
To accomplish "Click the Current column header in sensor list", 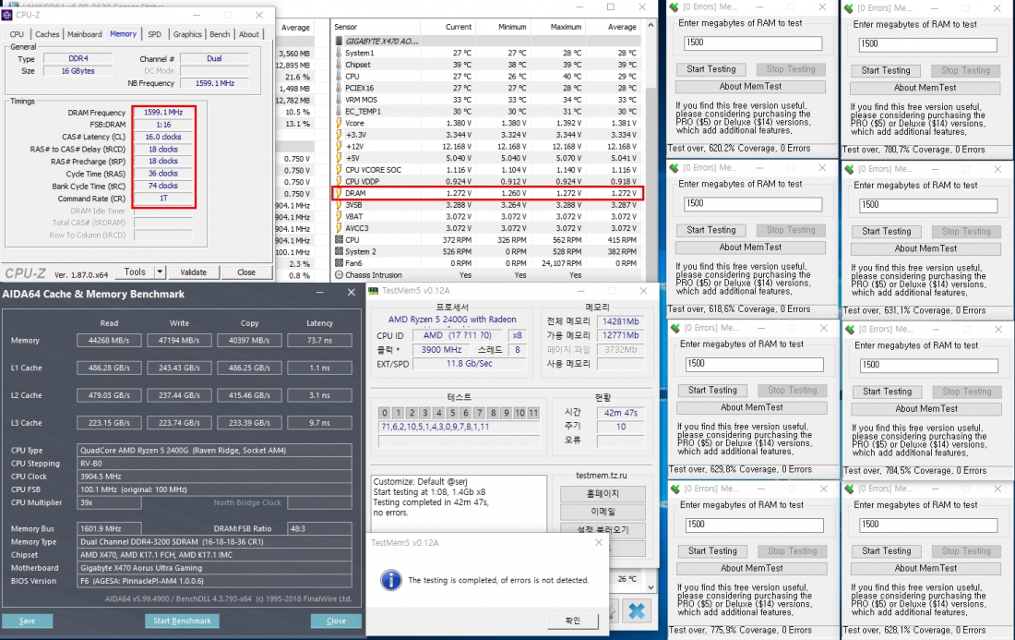I will coord(459,27).
